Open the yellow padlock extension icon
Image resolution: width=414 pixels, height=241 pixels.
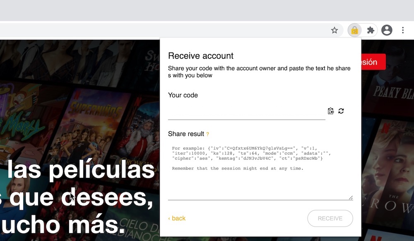pos(354,30)
